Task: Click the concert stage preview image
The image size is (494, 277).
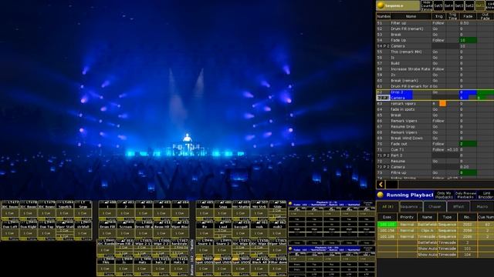Action: click(x=187, y=99)
